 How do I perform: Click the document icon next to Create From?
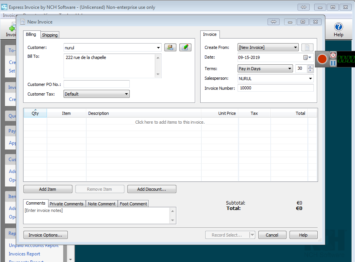(307, 47)
